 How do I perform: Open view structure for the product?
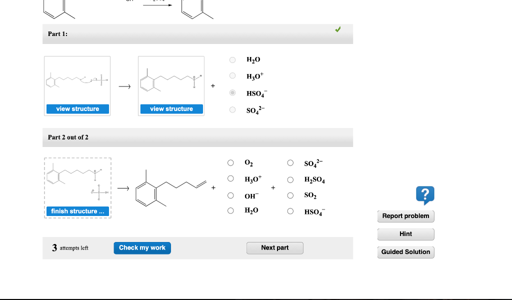[171, 108]
